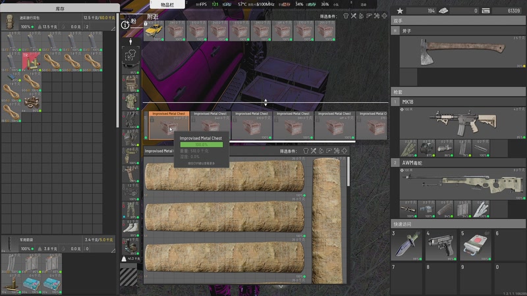This screenshot has width=527, height=296.
Task: Click the tactical vest equipment slot
Action: pyautogui.click(x=130, y=84)
